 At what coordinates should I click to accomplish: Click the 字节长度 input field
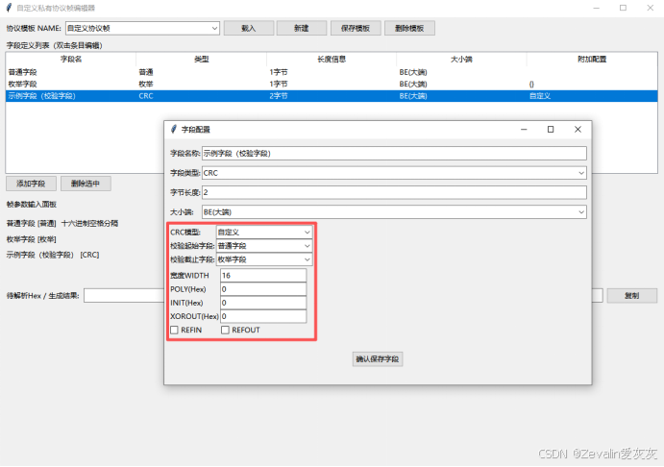394,192
